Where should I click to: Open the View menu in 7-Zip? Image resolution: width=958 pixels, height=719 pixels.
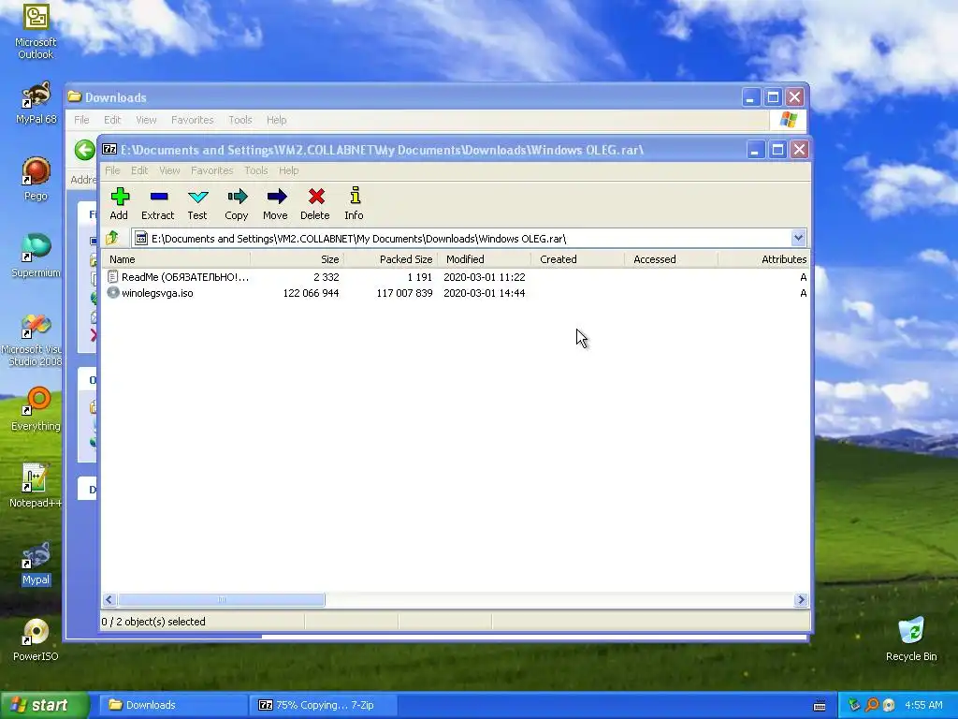[169, 170]
